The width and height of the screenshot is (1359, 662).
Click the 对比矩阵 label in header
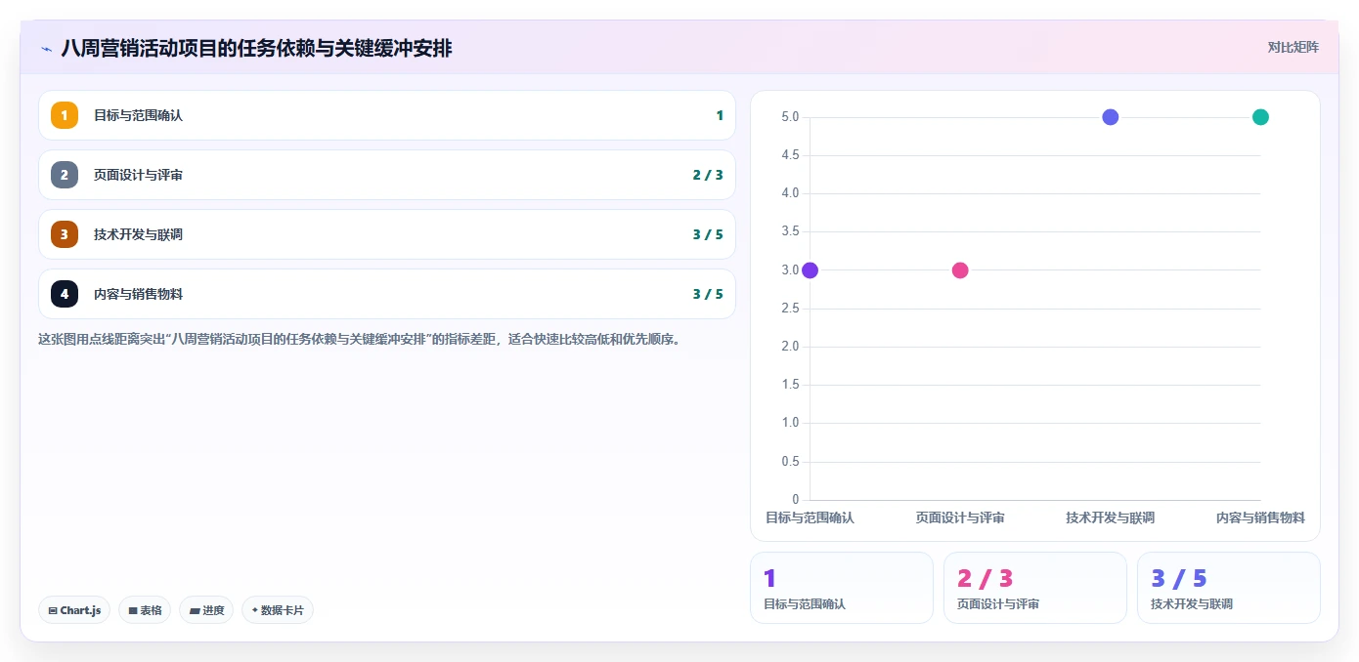pos(1293,47)
